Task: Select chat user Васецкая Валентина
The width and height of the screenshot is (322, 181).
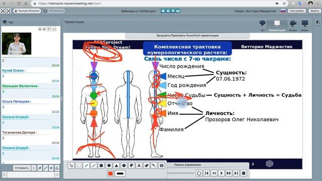Action: (21, 86)
